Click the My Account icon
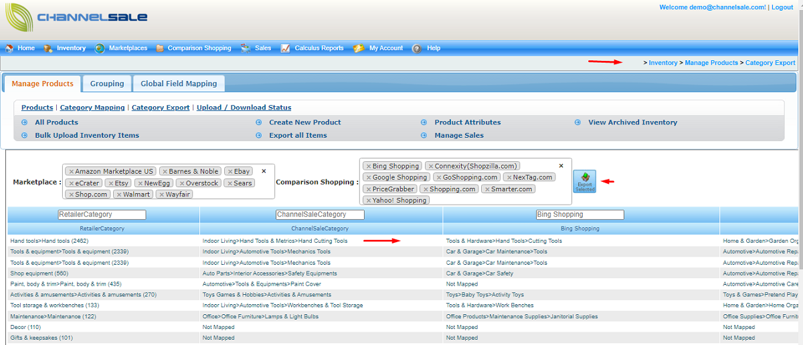803x345 pixels. (359, 48)
